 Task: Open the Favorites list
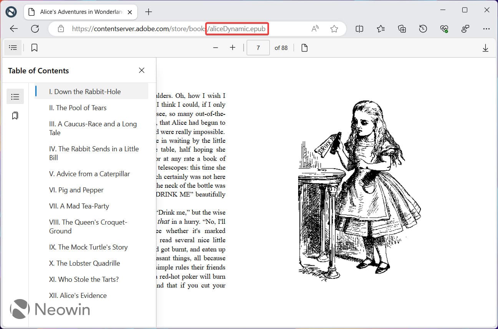pyautogui.click(x=381, y=28)
